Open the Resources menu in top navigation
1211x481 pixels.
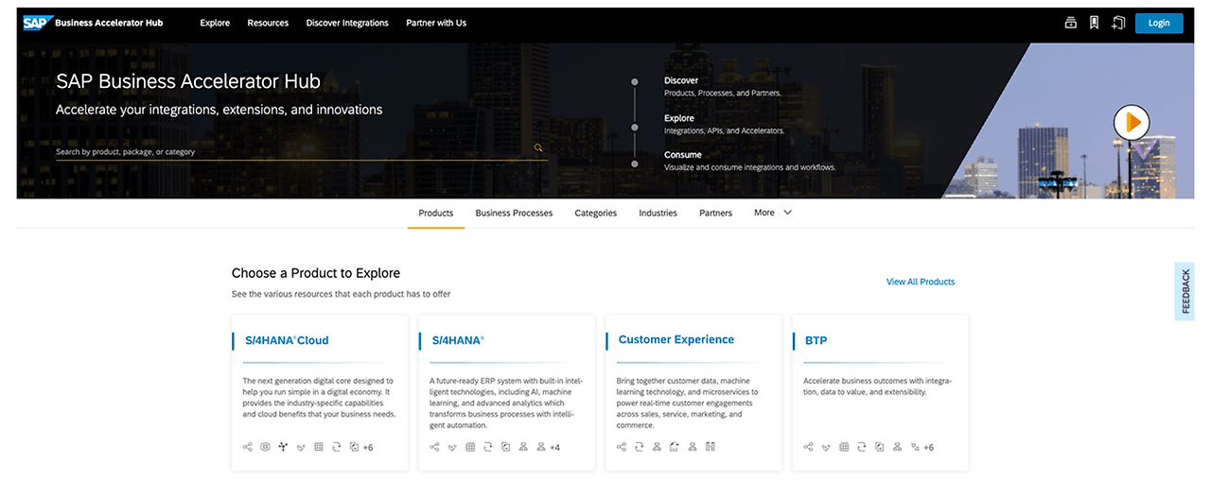(268, 23)
